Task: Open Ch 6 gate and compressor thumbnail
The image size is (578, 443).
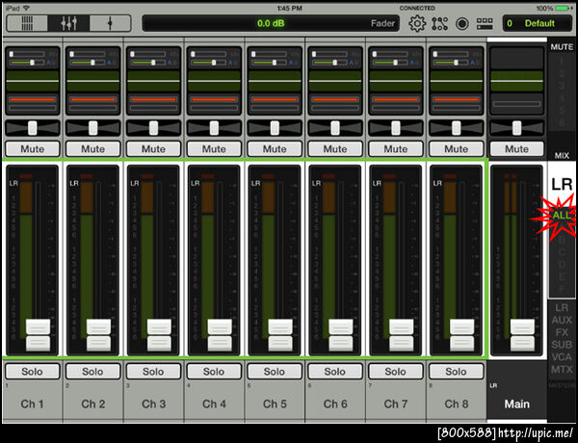Action: (x=335, y=104)
